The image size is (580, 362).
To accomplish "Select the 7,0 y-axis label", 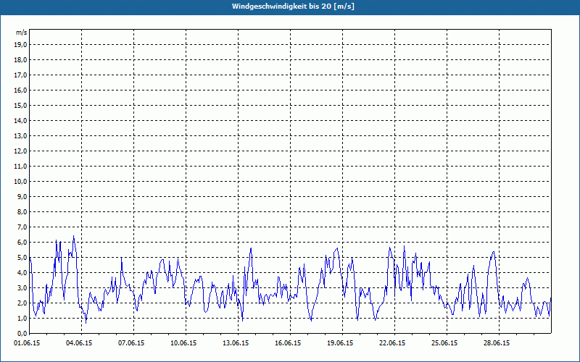I will pos(22,227).
